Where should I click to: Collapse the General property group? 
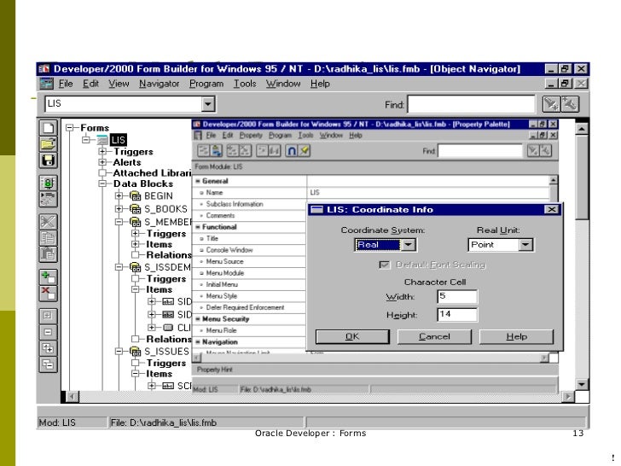pos(198,181)
